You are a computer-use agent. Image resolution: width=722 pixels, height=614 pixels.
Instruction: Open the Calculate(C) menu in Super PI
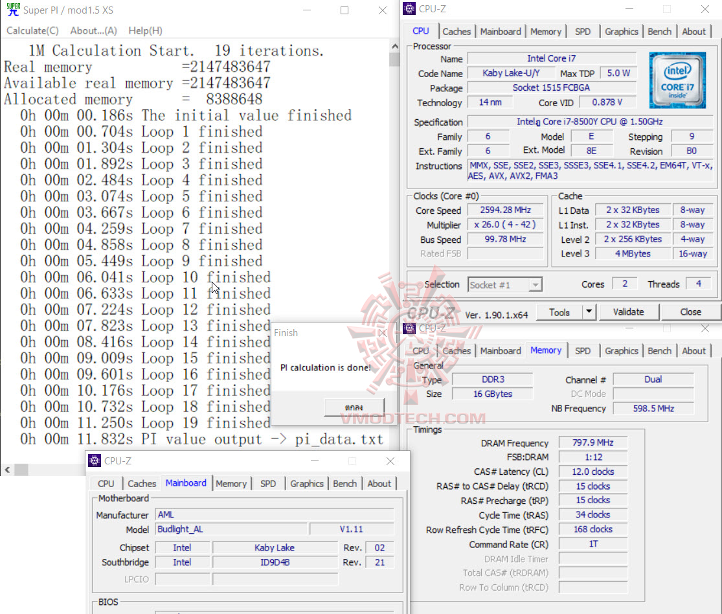click(x=32, y=31)
